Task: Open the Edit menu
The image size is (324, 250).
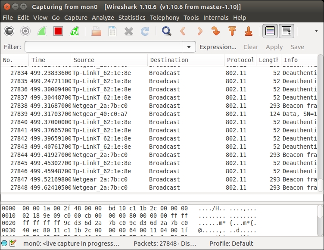Action: tap(23, 18)
